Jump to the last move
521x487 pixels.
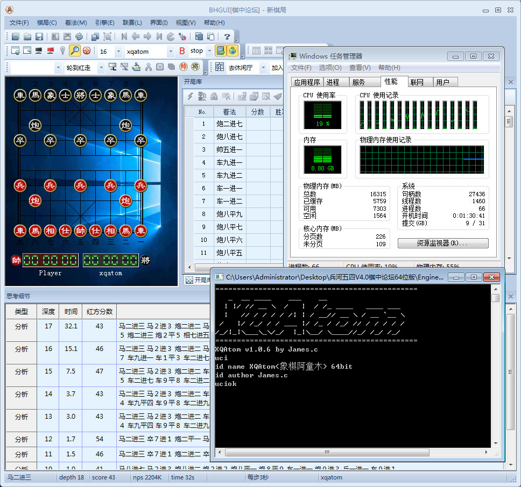[159, 37]
